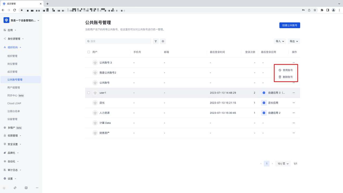Click the filter funnel icon beside search

click(x=156, y=41)
